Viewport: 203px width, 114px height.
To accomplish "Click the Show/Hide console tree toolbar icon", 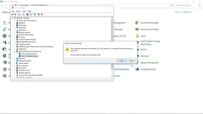I will [x=19, y=14].
